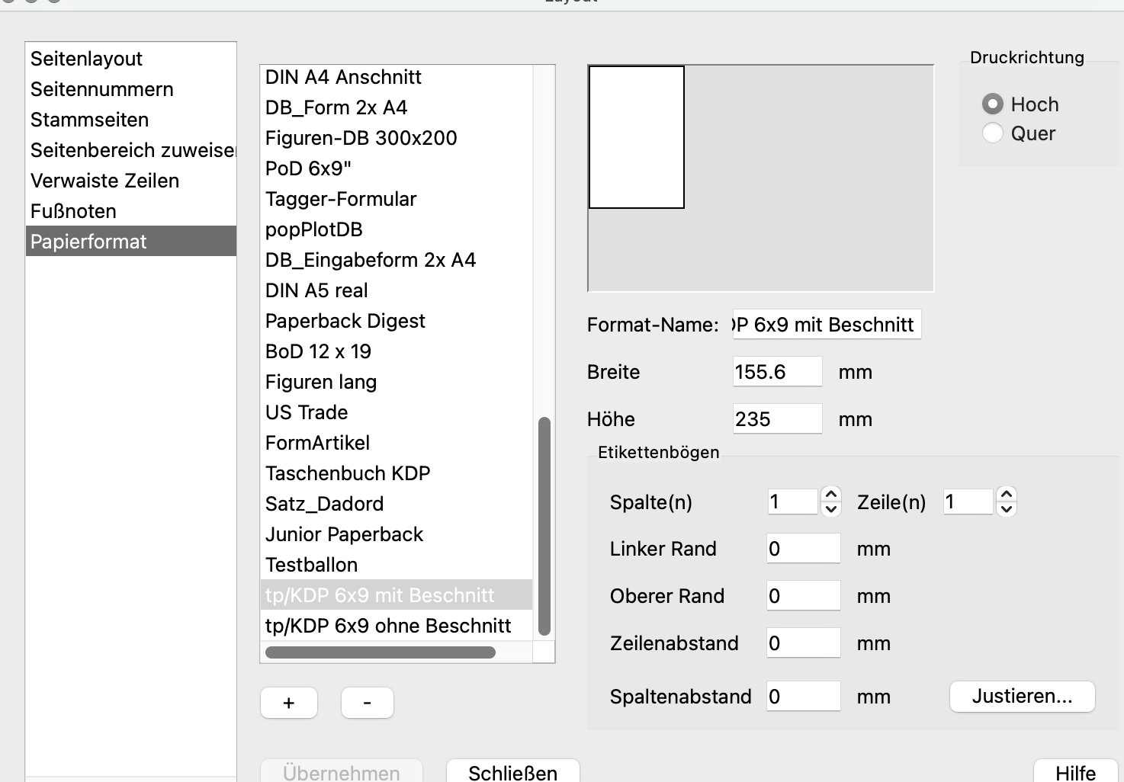Decrease Zeile(n) with stepper down arrow
Screen dimensions: 1124x782
click(1007, 509)
